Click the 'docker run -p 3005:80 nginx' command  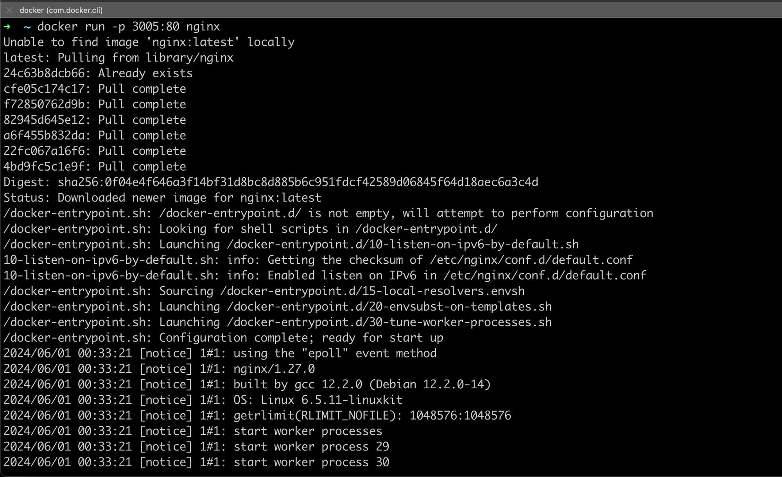click(128, 27)
